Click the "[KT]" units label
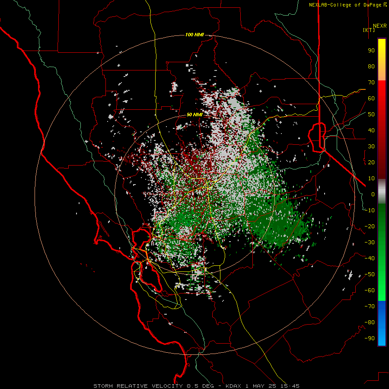The image size is (389, 389). [369, 30]
